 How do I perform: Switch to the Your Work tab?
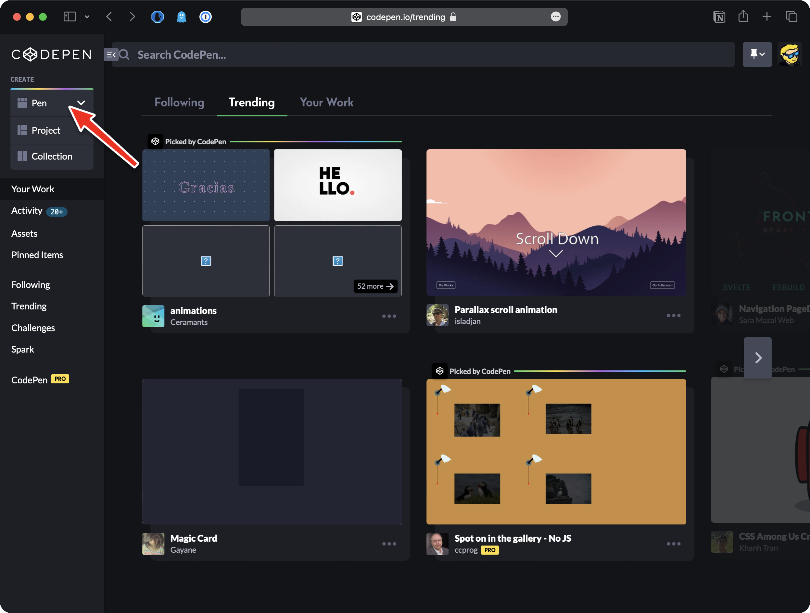coord(326,102)
